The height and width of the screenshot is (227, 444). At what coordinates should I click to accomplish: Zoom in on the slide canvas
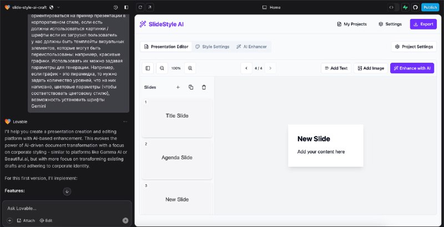190,68
